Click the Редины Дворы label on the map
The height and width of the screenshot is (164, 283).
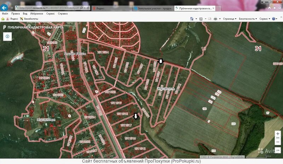coord(75,54)
